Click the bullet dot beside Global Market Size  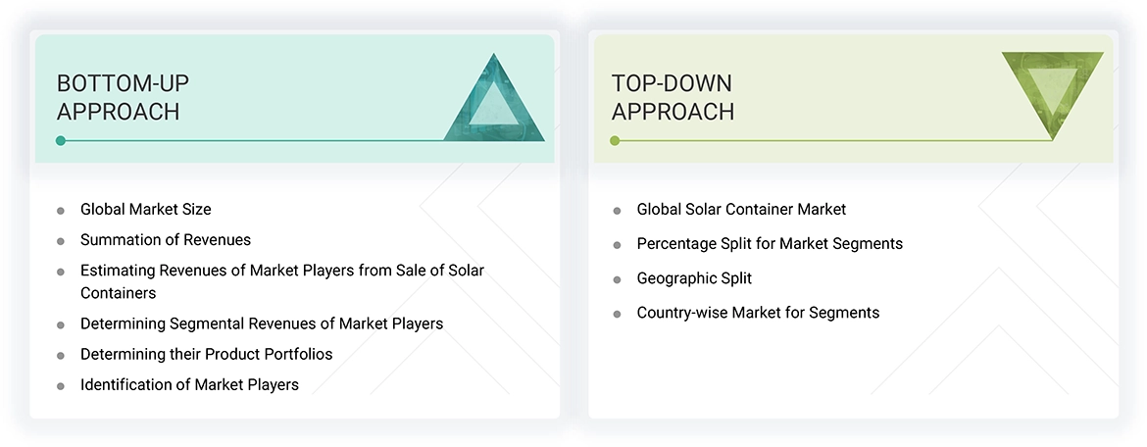click(x=61, y=210)
